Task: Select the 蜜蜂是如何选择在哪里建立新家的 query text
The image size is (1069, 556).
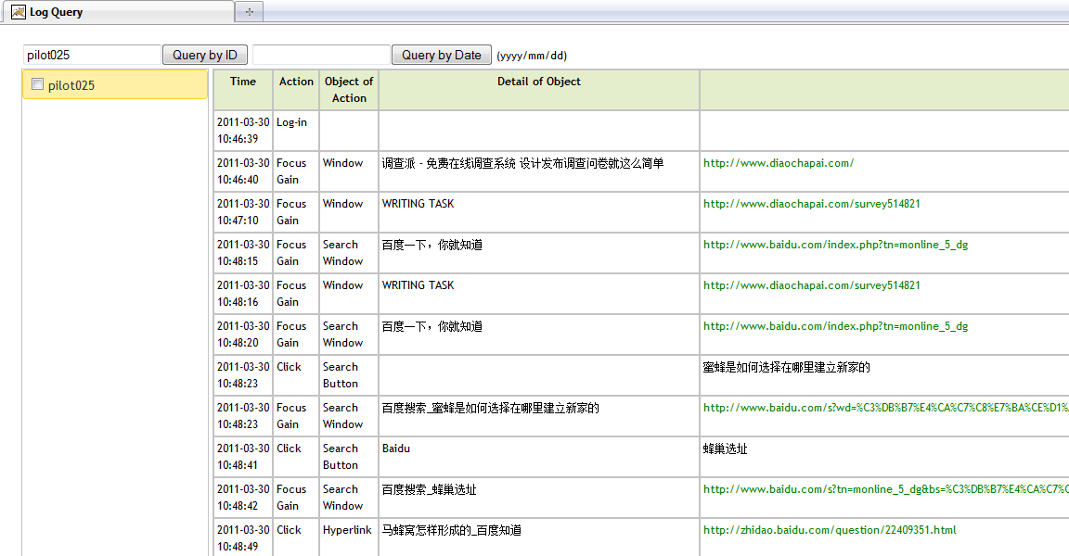Action: 786,368
